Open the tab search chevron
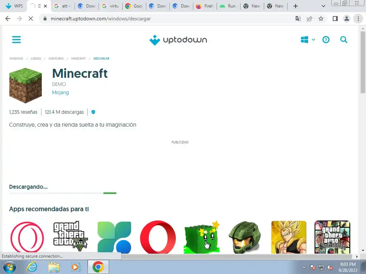 [x=323, y=6]
